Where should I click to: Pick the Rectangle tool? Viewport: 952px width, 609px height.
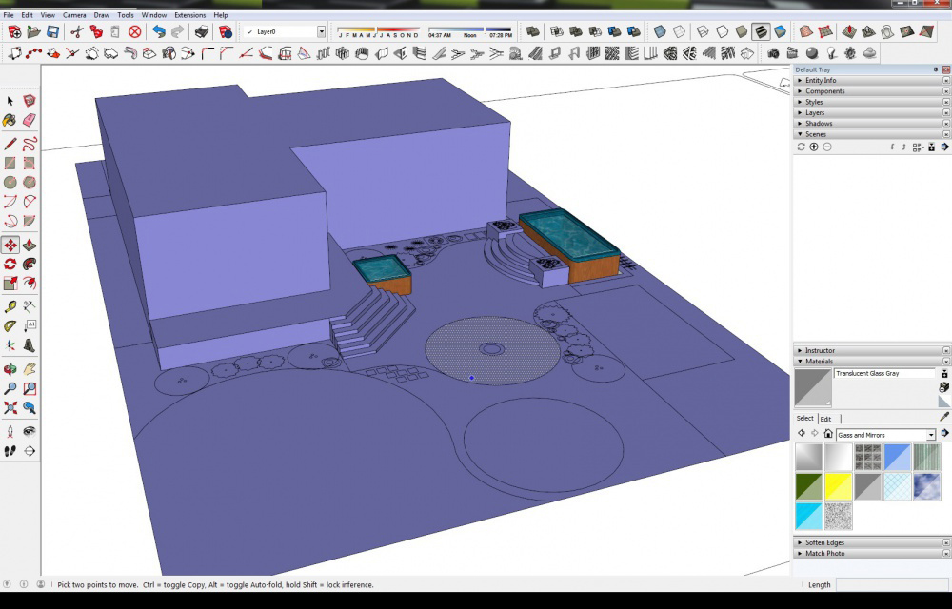(x=10, y=163)
